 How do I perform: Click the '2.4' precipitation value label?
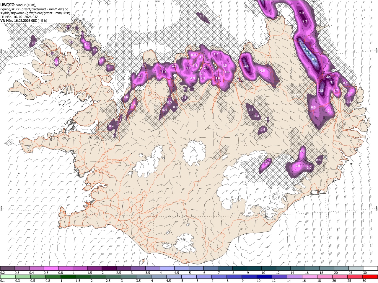206,68
